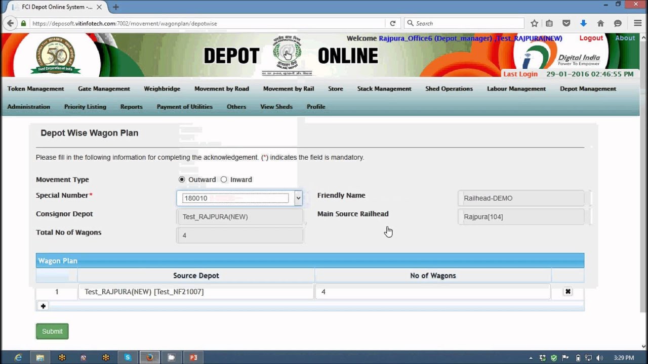Add a new wagon plan row
648x364 pixels.
(43, 306)
